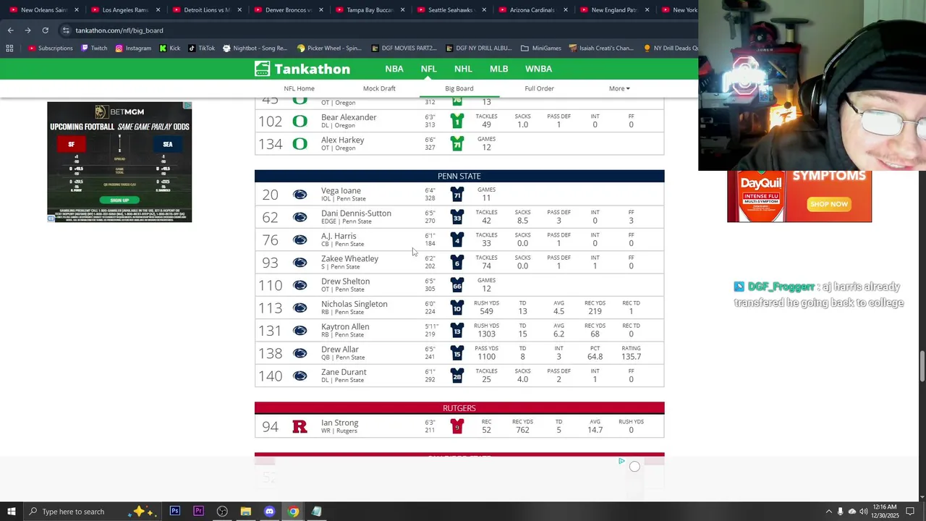Switch to the Full Order tab
Viewport: 926px width, 521px height.
[x=539, y=88]
